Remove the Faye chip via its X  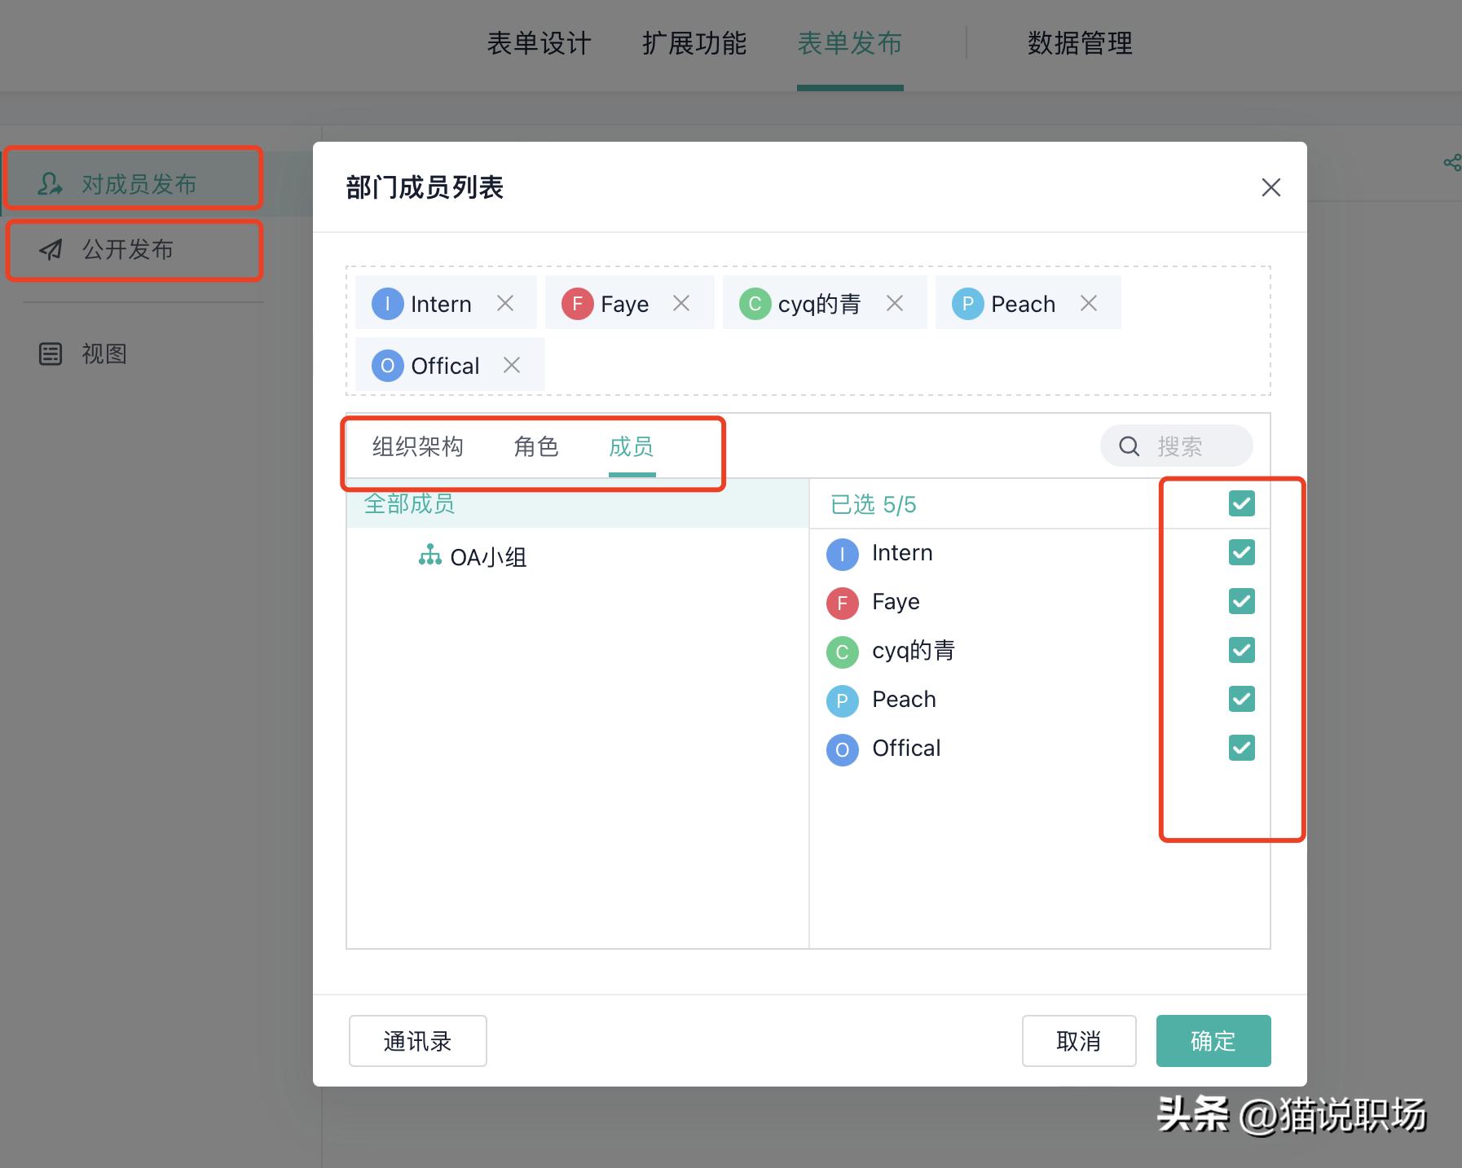[681, 302]
